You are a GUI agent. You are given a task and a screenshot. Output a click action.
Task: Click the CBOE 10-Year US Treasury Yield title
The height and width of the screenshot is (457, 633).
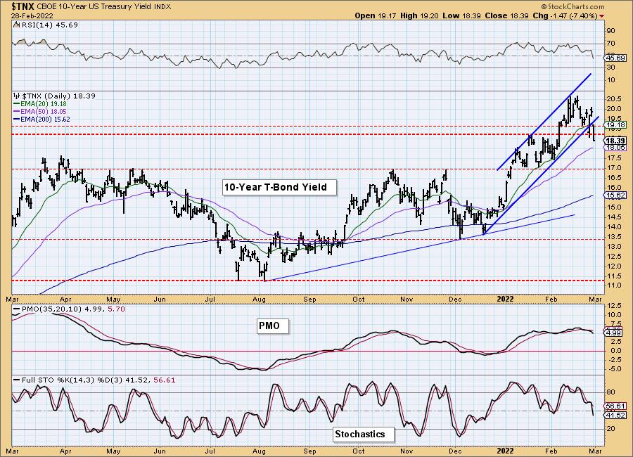94,7
